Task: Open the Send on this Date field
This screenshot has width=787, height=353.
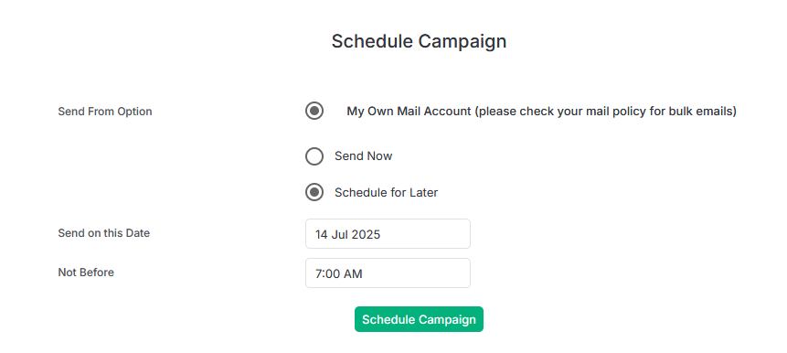Action: click(x=388, y=233)
